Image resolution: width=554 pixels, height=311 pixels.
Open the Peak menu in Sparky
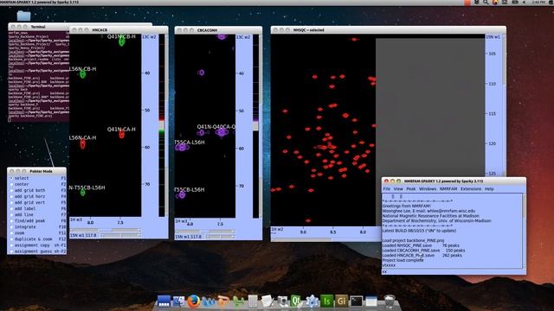pyautogui.click(x=411, y=189)
